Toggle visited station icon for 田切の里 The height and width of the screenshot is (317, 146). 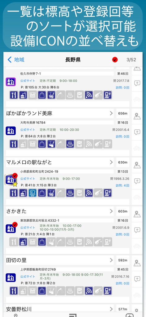click(11, 278)
